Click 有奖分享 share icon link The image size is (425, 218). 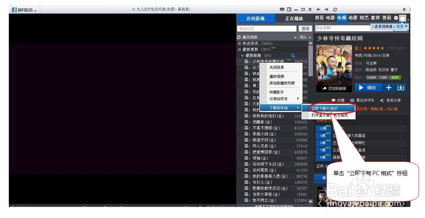point(390,101)
